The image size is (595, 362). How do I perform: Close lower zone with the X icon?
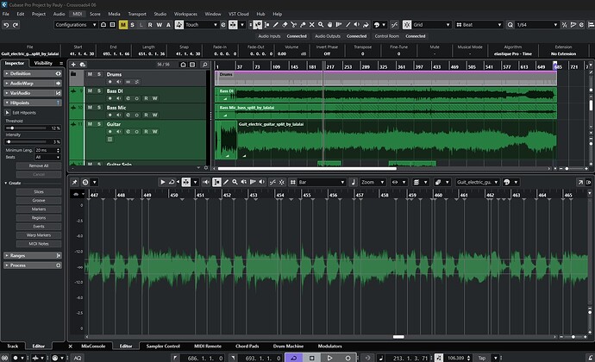[70, 346]
